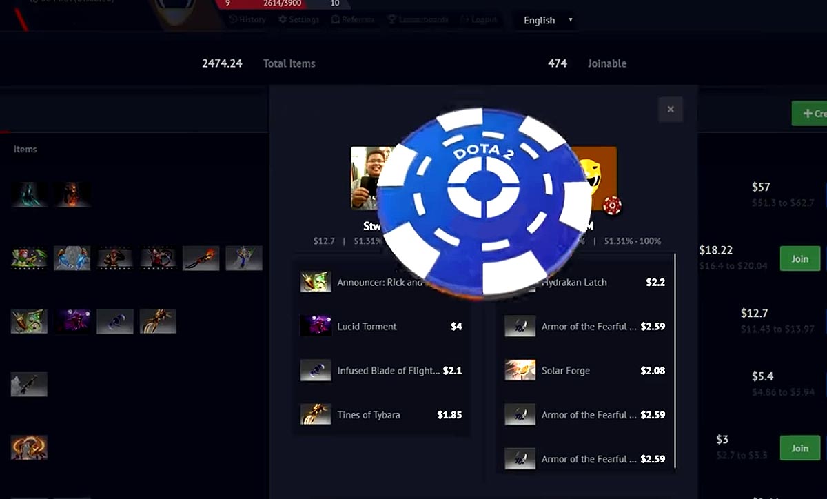Click the red poker chip badge on right avatar

click(x=612, y=205)
